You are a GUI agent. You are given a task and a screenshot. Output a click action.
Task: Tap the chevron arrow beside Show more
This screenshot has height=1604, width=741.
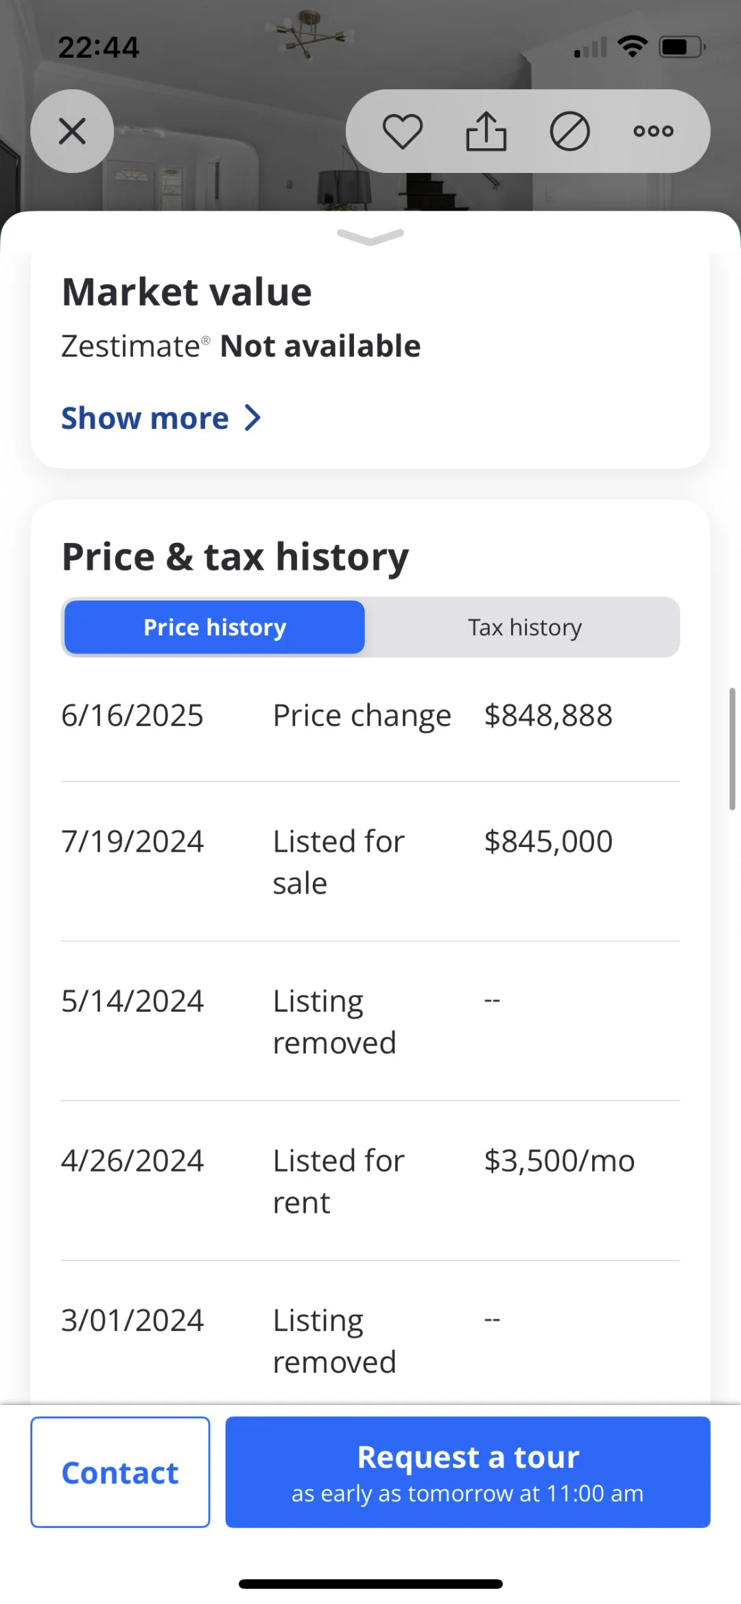coord(252,418)
